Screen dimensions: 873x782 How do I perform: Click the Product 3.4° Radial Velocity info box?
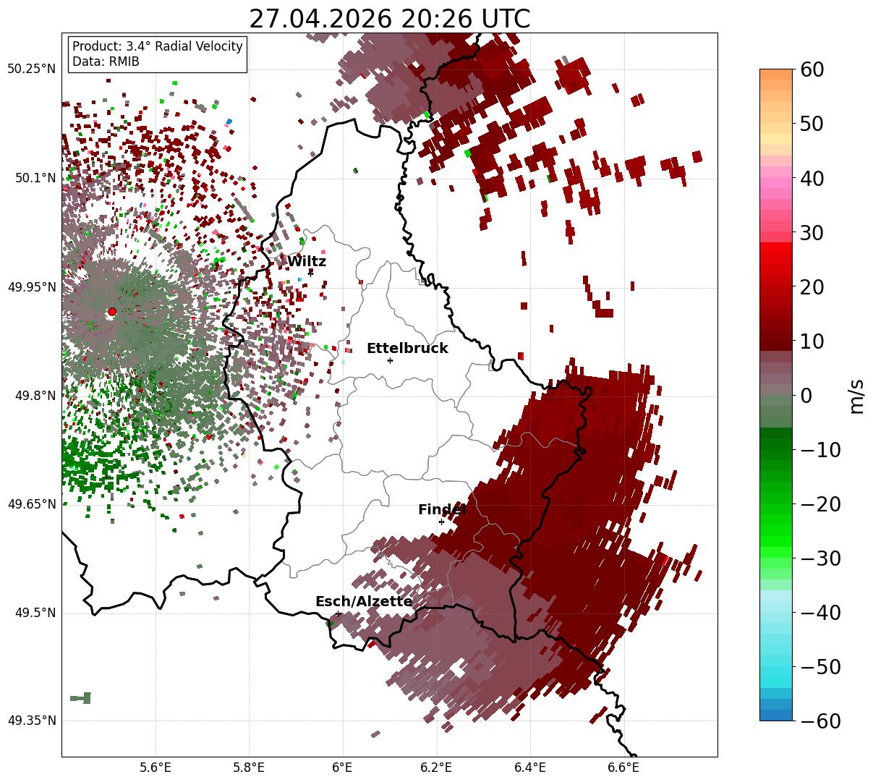tap(158, 54)
